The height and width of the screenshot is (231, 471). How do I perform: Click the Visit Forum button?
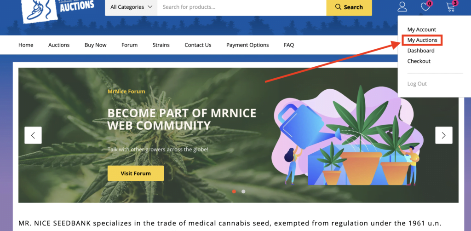136,173
